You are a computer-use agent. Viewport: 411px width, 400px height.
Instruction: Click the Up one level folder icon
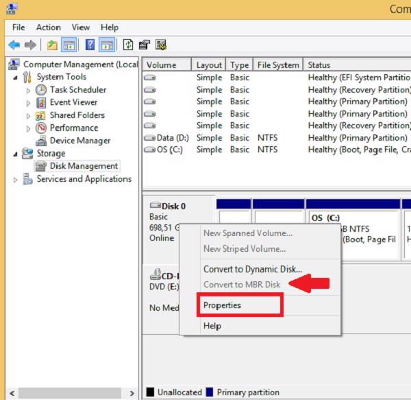coord(53,45)
